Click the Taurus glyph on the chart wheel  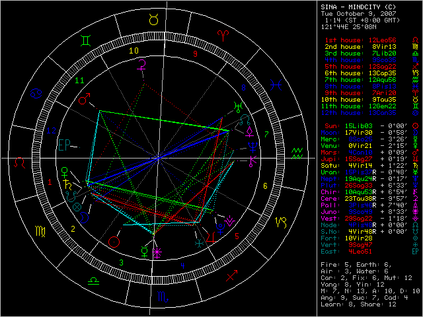coord(153,20)
